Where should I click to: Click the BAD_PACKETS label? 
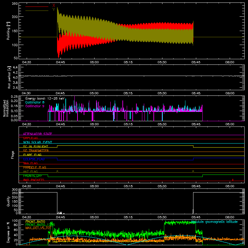[34, 180]
